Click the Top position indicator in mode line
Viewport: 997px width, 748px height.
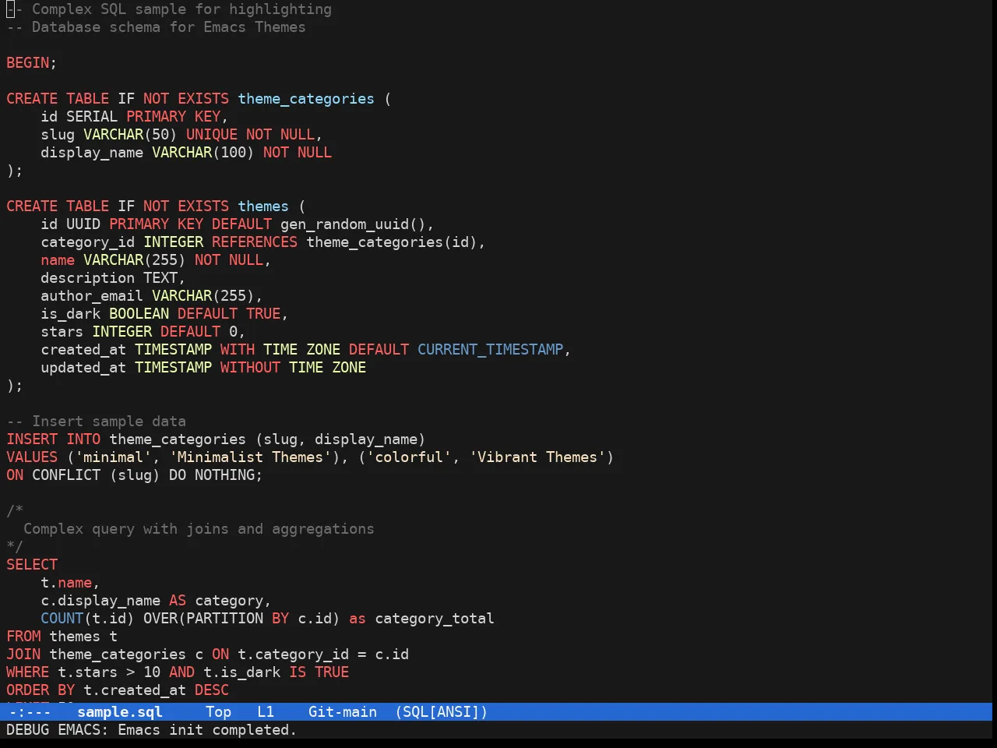pyautogui.click(x=218, y=711)
